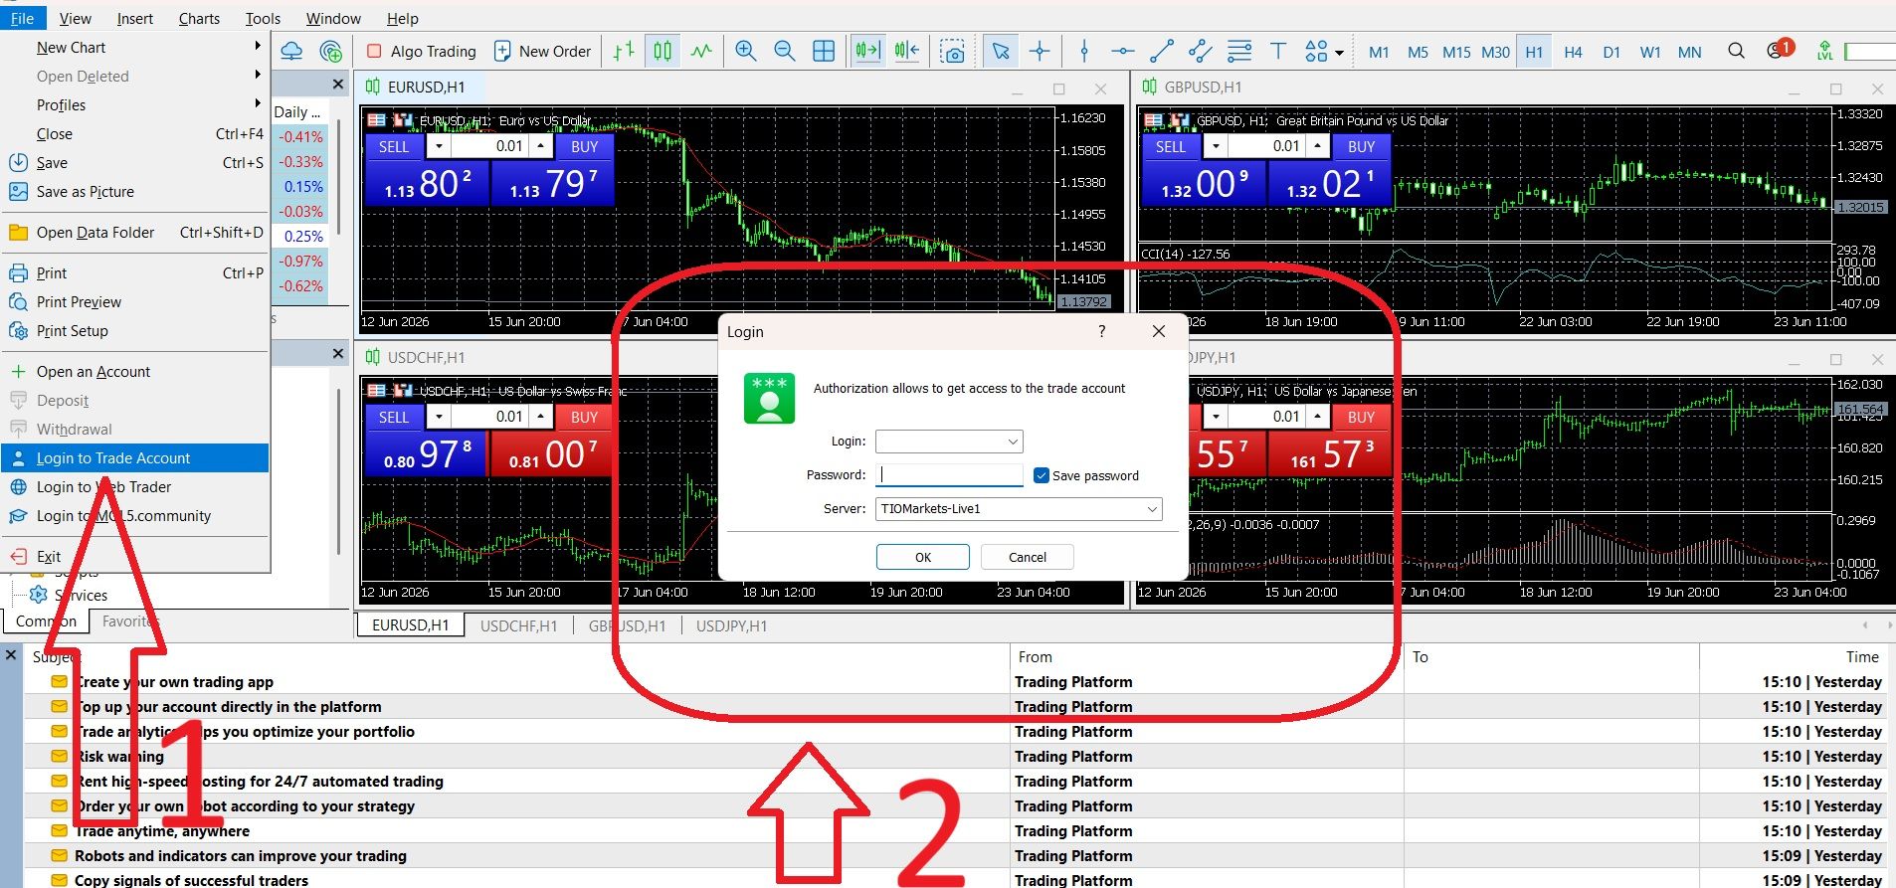Click BUY button on EURUSD chart
Image resolution: width=1896 pixels, height=888 pixels.
pyautogui.click(x=584, y=146)
